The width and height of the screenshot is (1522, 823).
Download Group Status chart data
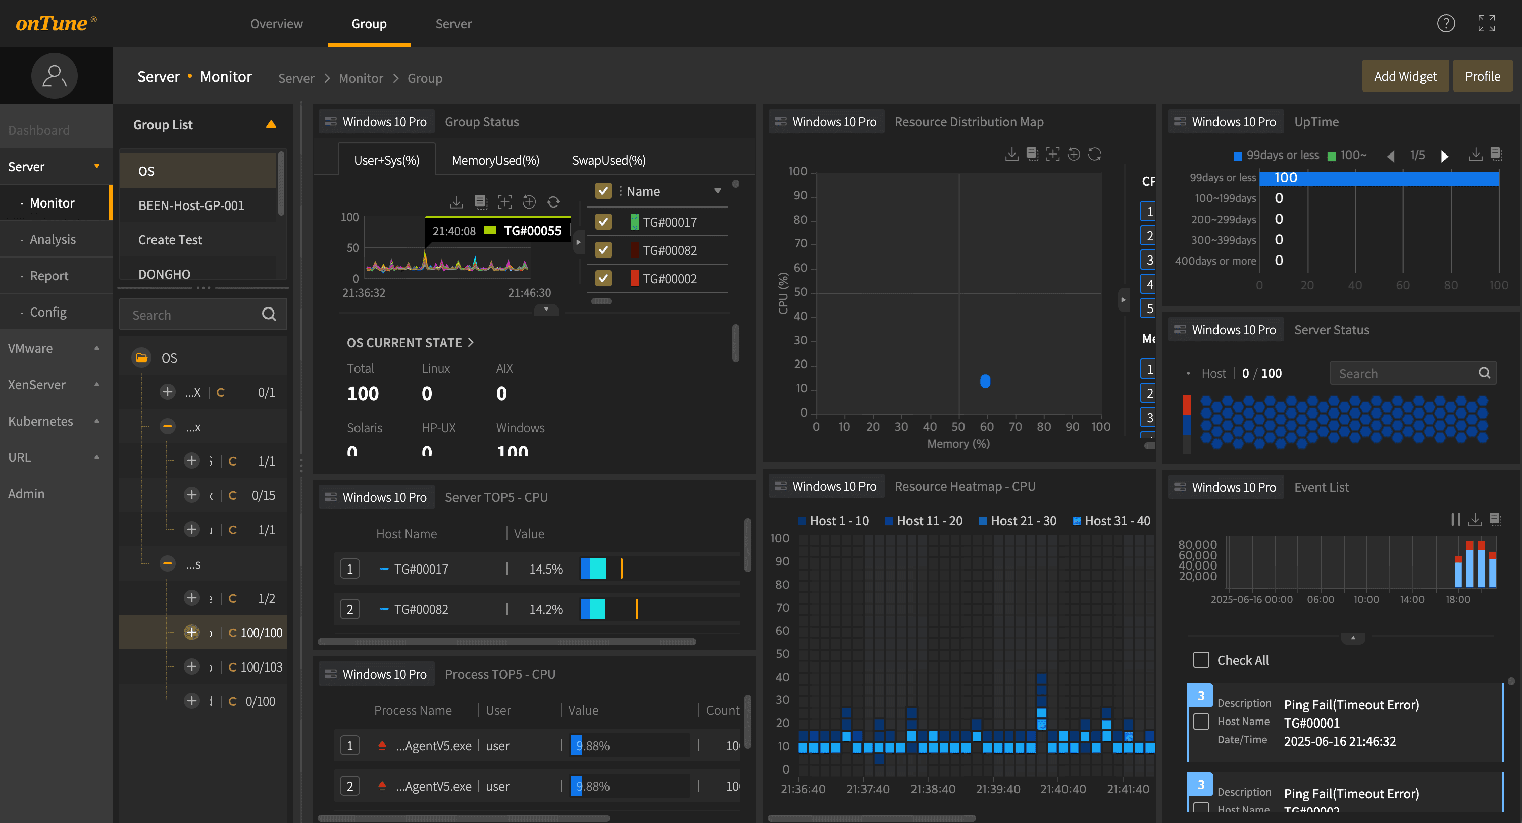456,202
